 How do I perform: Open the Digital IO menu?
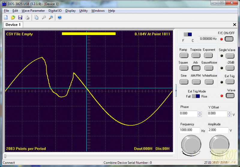tap(55, 11)
